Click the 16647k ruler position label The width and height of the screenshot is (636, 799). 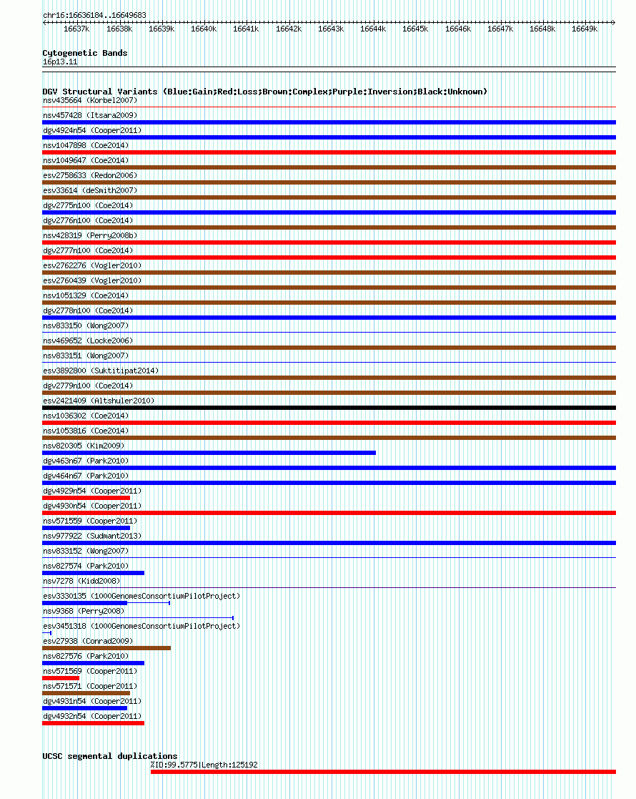500,29
